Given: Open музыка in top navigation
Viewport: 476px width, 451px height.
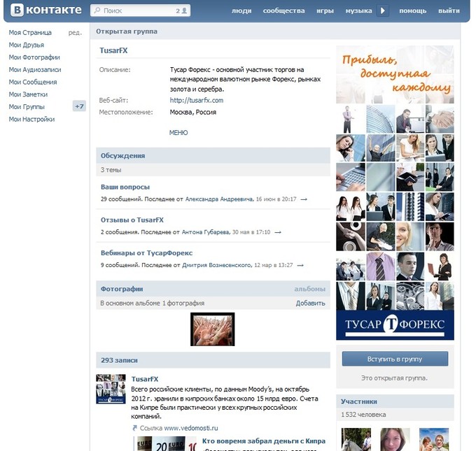Looking at the screenshot, I should [359, 11].
